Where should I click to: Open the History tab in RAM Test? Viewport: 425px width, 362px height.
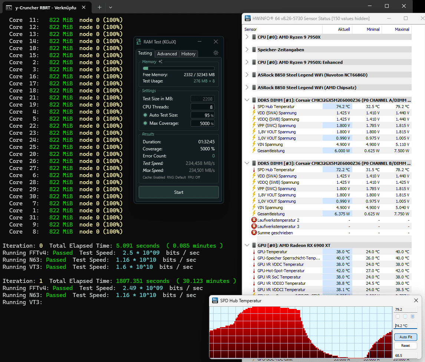click(188, 54)
